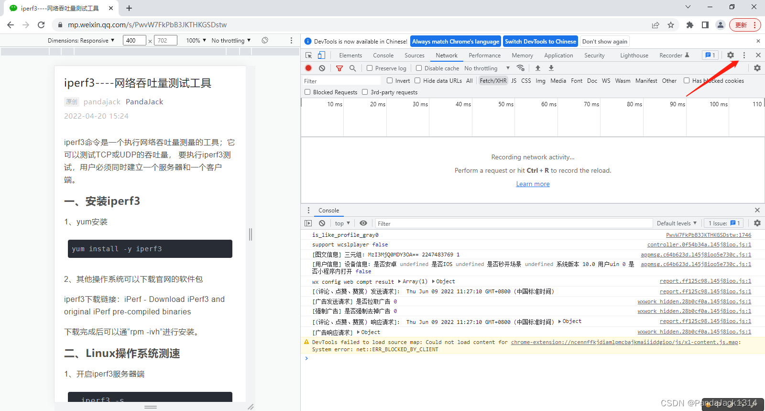765x411 pixels.
Task: Open the issues counter badge in tab bar
Action: pyautogui.click(x=710, y=56)
